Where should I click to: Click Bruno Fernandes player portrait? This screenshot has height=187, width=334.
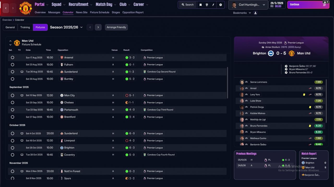pyautogui.click(x=242, y=126)
